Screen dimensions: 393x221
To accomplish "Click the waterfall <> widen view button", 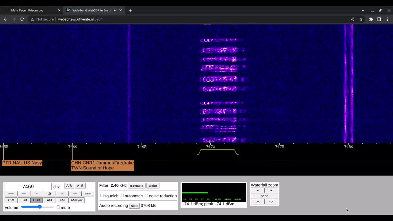I will [x=271, y=202].
